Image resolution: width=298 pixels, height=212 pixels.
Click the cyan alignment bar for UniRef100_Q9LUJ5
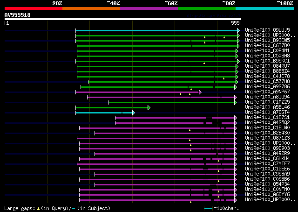(156, 30)
